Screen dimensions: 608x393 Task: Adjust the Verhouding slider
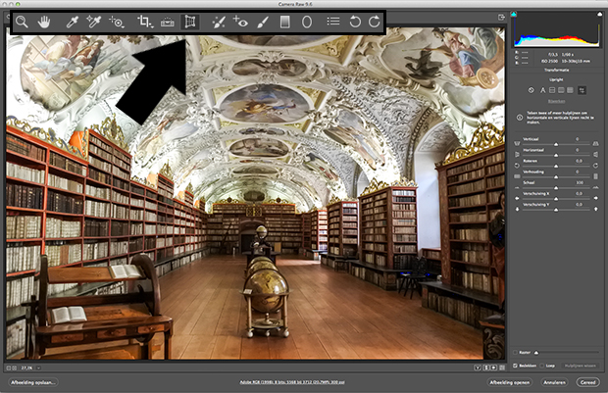click(x=556, y=176)
